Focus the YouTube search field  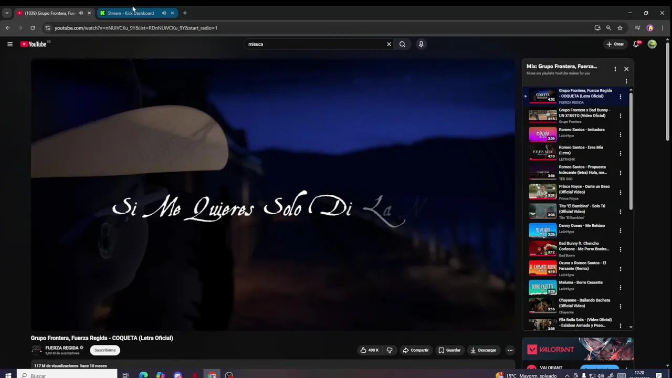coord(315,44)
